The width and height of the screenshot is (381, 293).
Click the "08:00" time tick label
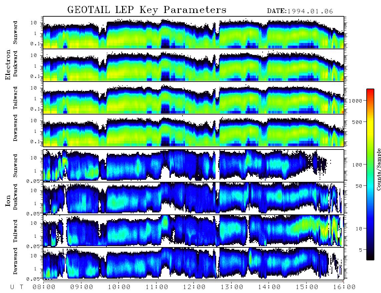tap(44, 287)
